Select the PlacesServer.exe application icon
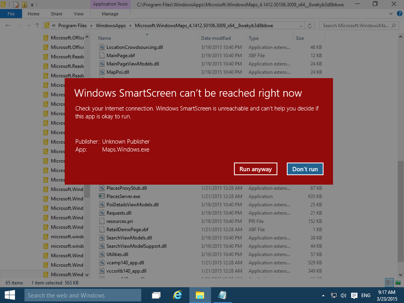This screenshot has height=303, width=404. tap(102, 196)
